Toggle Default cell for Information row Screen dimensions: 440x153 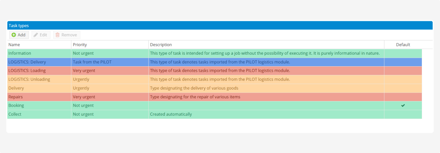(x=403, y=53)
